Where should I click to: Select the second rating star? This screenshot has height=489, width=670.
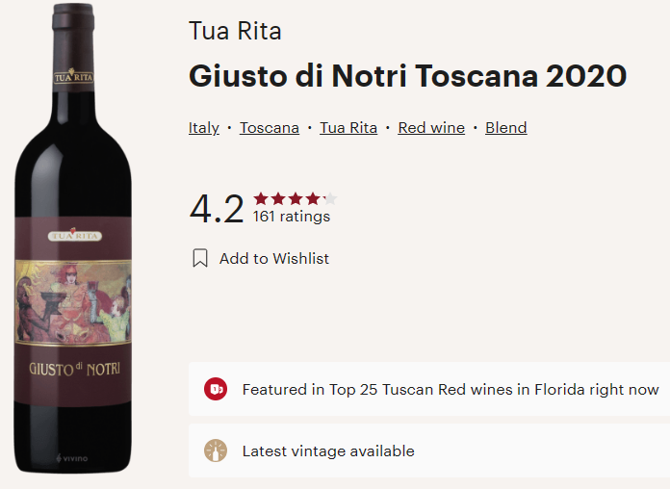278,199
